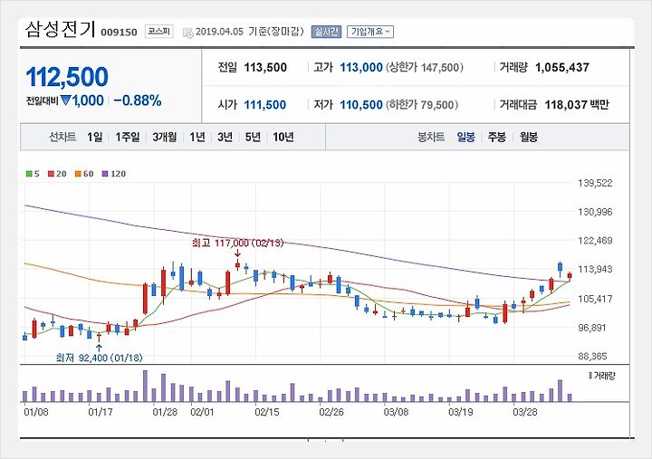The image size is (652, 459).
Task: Click the 122,469 price axis label
Action: point(595,240)
